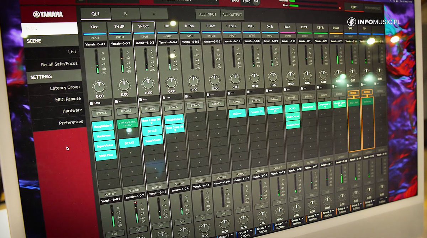Click the Kick input gain knob
Viewport: 427px width, 238px height.
(99, 87)
